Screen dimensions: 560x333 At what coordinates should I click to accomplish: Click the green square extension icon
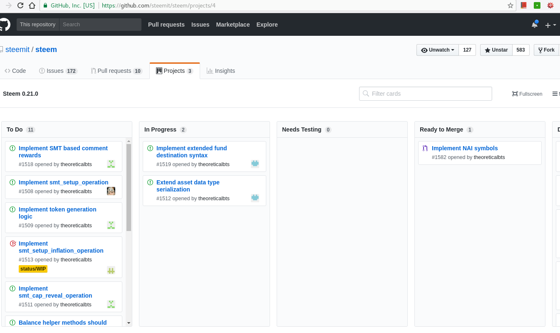coord(537,5)
